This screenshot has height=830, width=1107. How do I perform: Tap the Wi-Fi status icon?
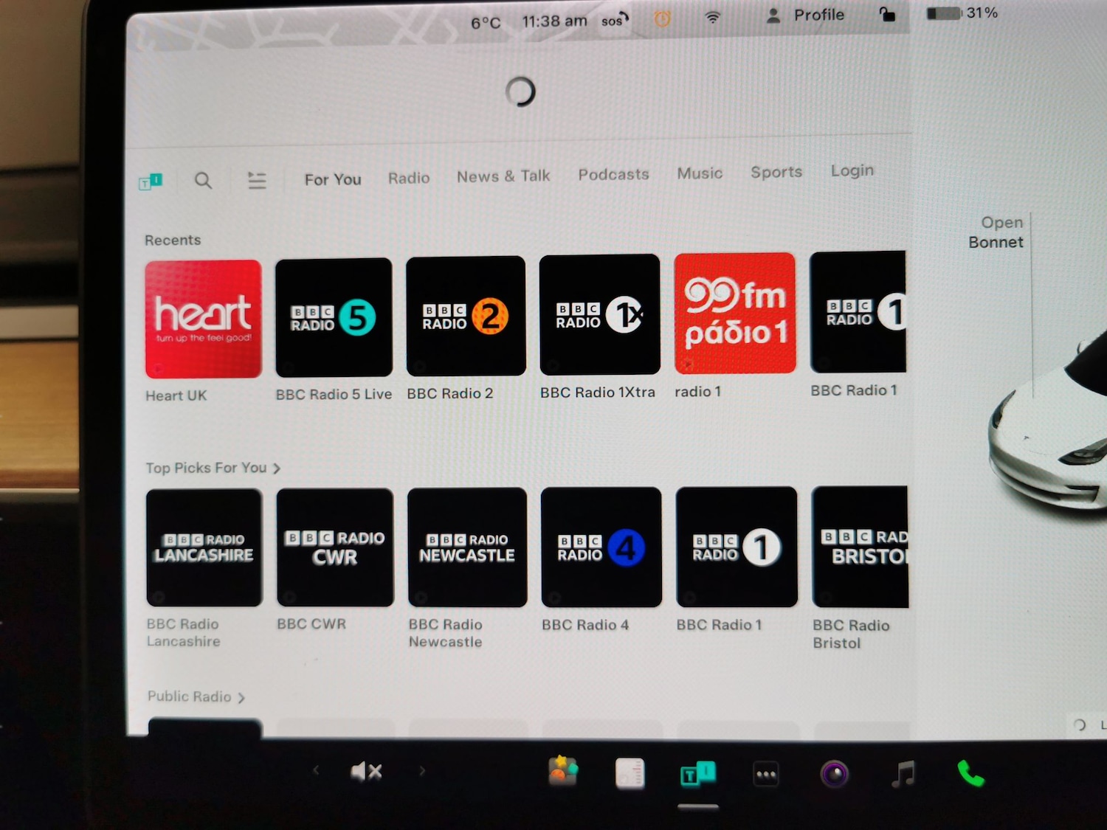point(713,17)
